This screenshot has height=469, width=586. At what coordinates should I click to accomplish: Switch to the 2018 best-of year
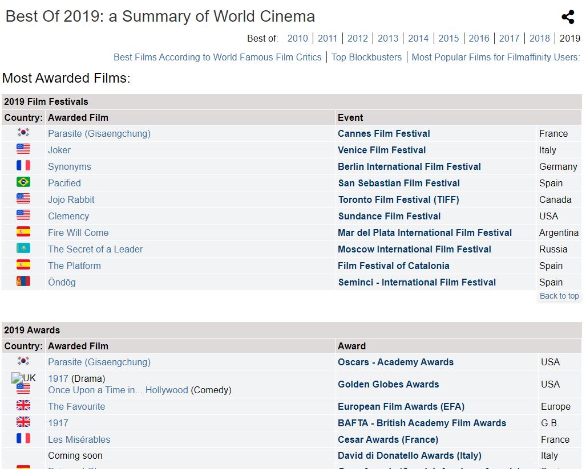[x=539, y=38]
